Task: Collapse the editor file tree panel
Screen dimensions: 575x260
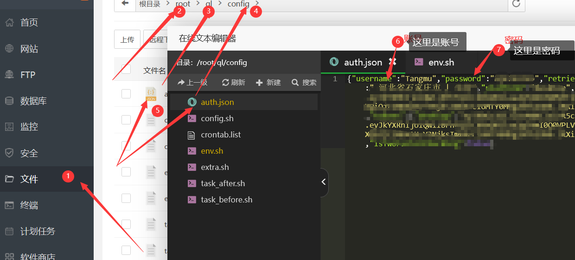Action: pyautogui.click(x=324, y=182)
